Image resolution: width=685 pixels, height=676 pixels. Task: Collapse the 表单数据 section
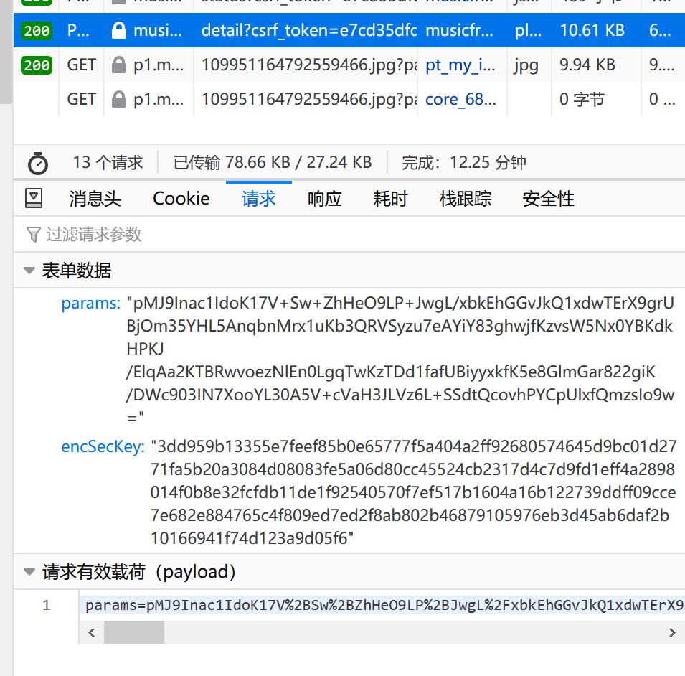coord(29,271)
